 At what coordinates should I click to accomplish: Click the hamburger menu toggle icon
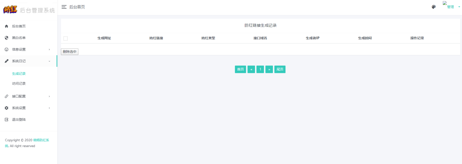pyautogui.click(x=64, y=7)
